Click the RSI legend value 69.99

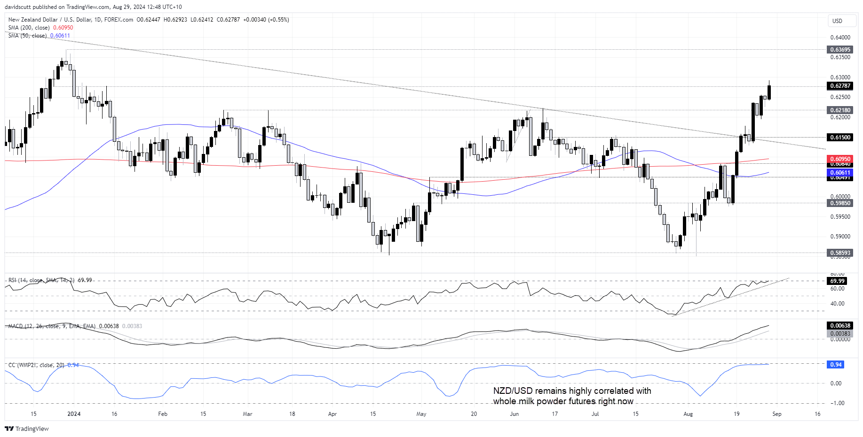click(x=85, y=280)
